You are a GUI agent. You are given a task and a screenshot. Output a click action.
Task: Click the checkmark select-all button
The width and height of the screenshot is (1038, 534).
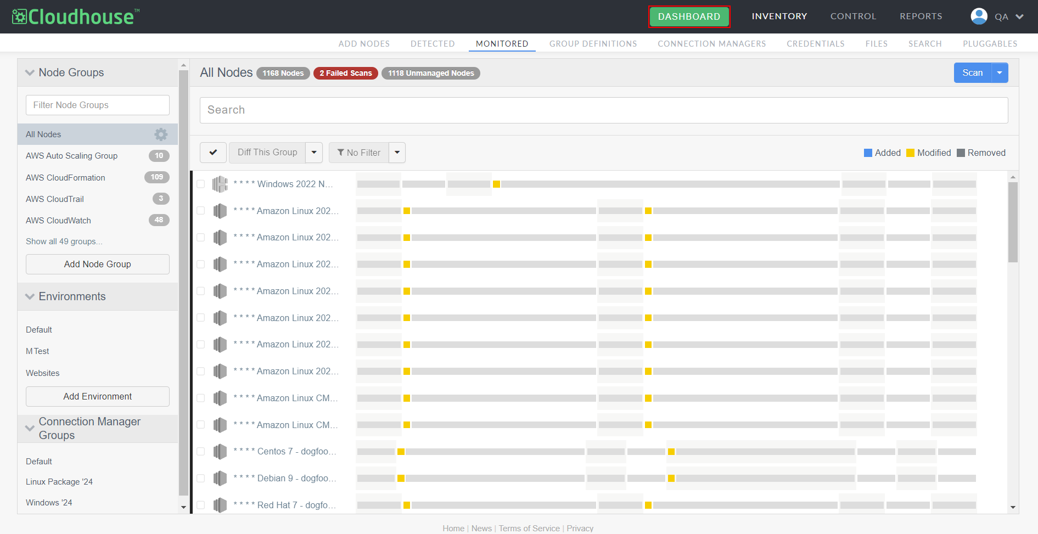(x=213, y=153)
